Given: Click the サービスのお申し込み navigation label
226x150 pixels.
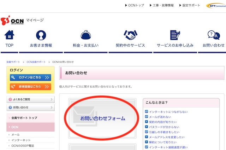Looking at the screenshot, I should point(175,45).
